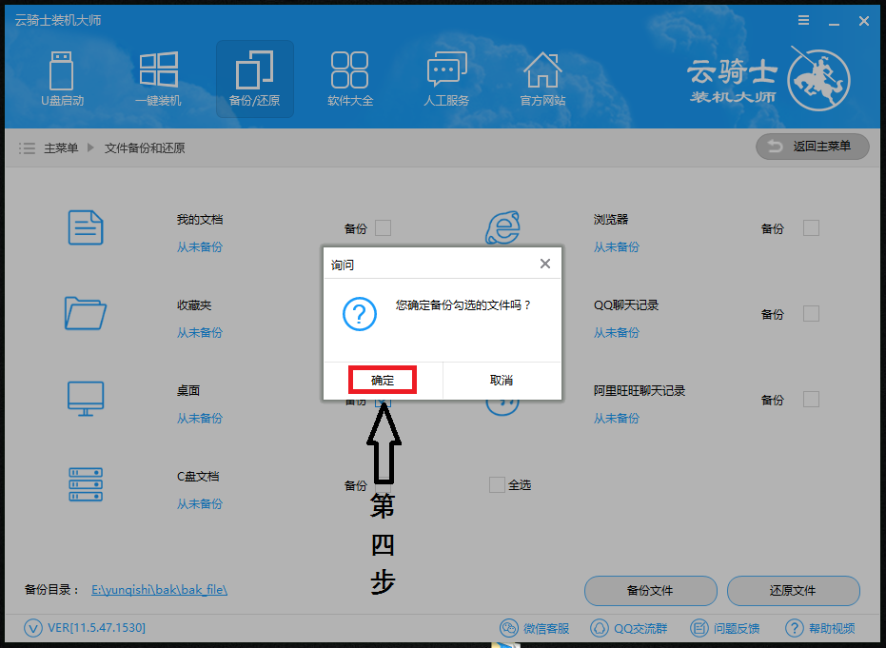Enable the 浏览器 backup checkbox

(812, 228)
